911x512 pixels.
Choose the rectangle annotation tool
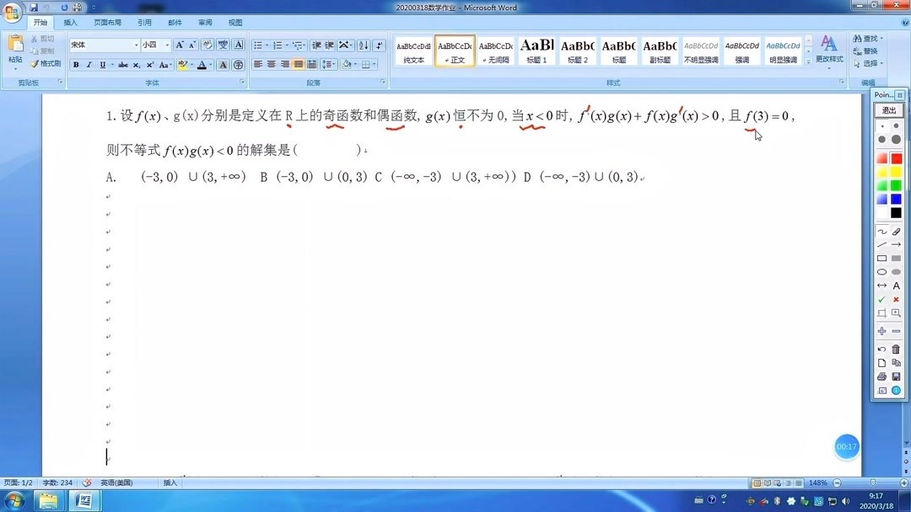tap(881, 259)
